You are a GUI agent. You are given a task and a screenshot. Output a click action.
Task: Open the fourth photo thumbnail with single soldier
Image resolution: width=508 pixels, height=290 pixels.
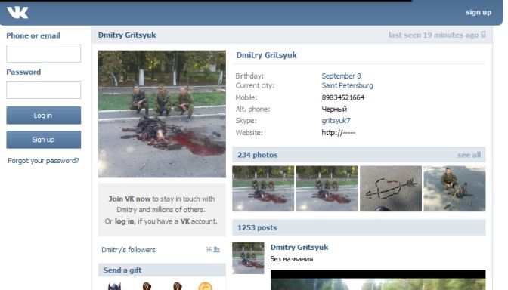[454, 189]
